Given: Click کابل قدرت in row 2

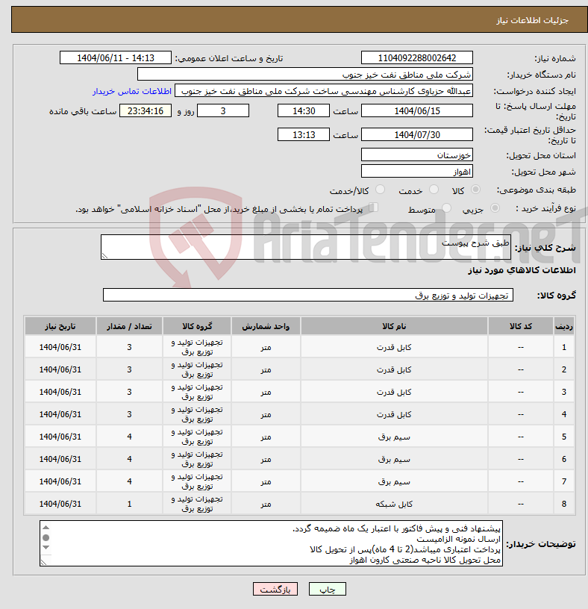Looking at the screenshot, I should pyautogui.click(x=394, y=369).
